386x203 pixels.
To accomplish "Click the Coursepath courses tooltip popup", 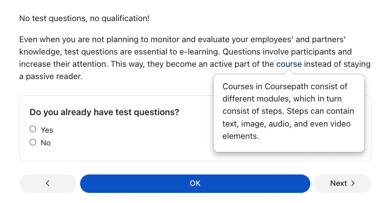I will pos(289,113).
